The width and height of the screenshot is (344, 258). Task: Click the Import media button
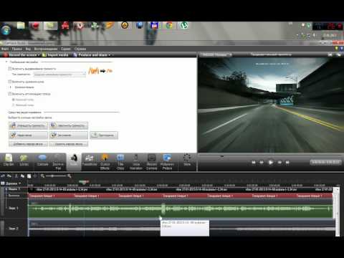pyautogui.click(x=55, y=55)
